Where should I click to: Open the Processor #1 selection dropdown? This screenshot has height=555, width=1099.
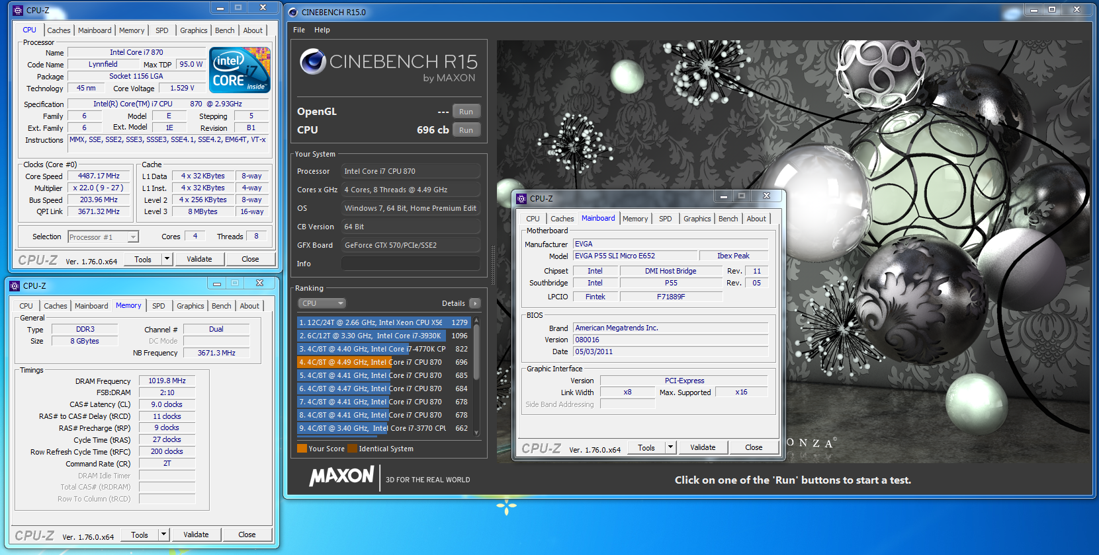(103, 237)
